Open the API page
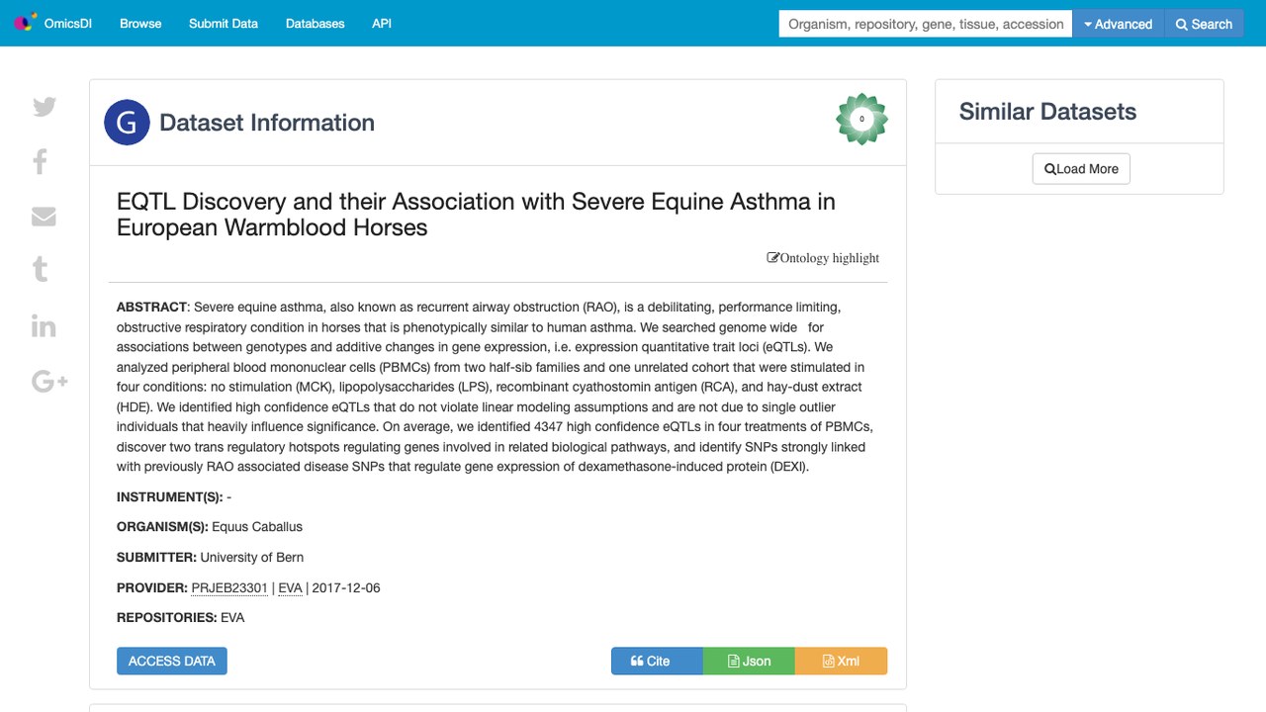 (x=382, y=23)
